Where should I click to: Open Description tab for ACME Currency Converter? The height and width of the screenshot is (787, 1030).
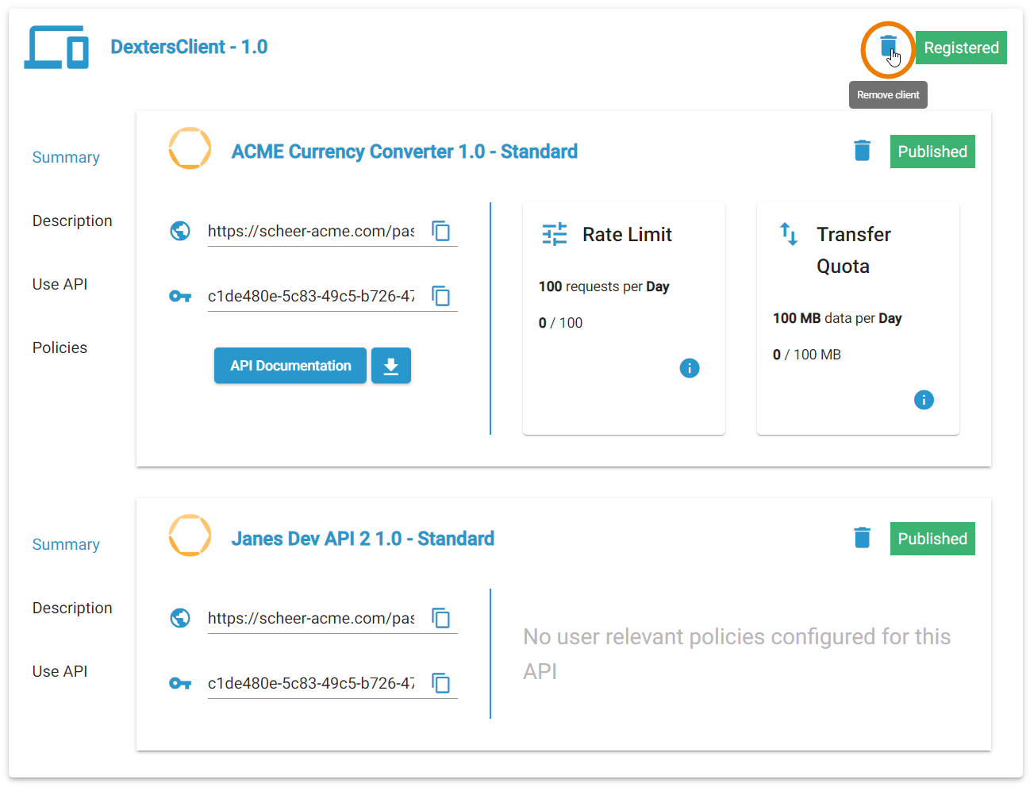tap(72, 221)
